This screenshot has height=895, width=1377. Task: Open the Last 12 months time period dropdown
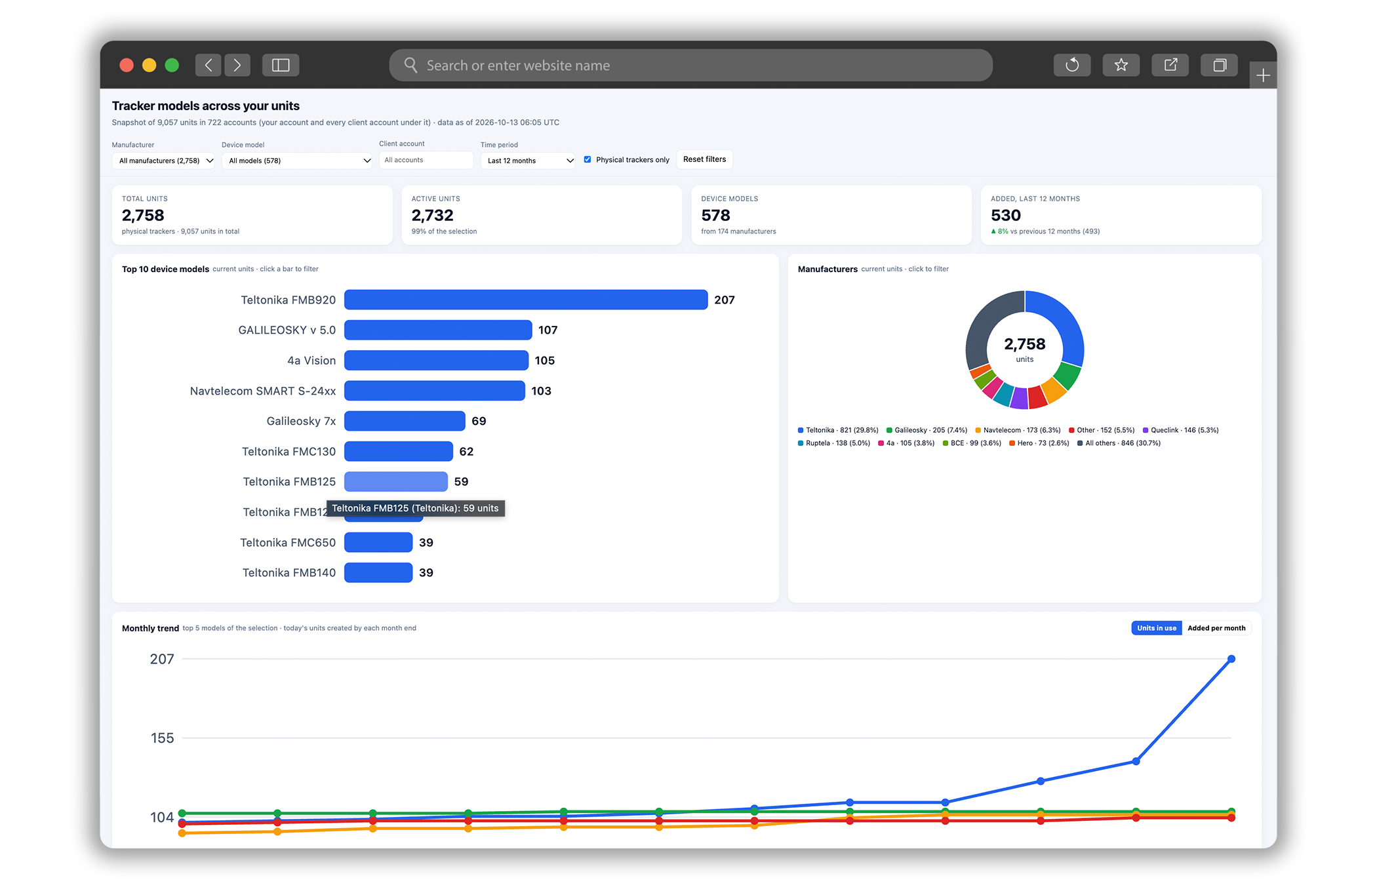click(x=528, y=161)
